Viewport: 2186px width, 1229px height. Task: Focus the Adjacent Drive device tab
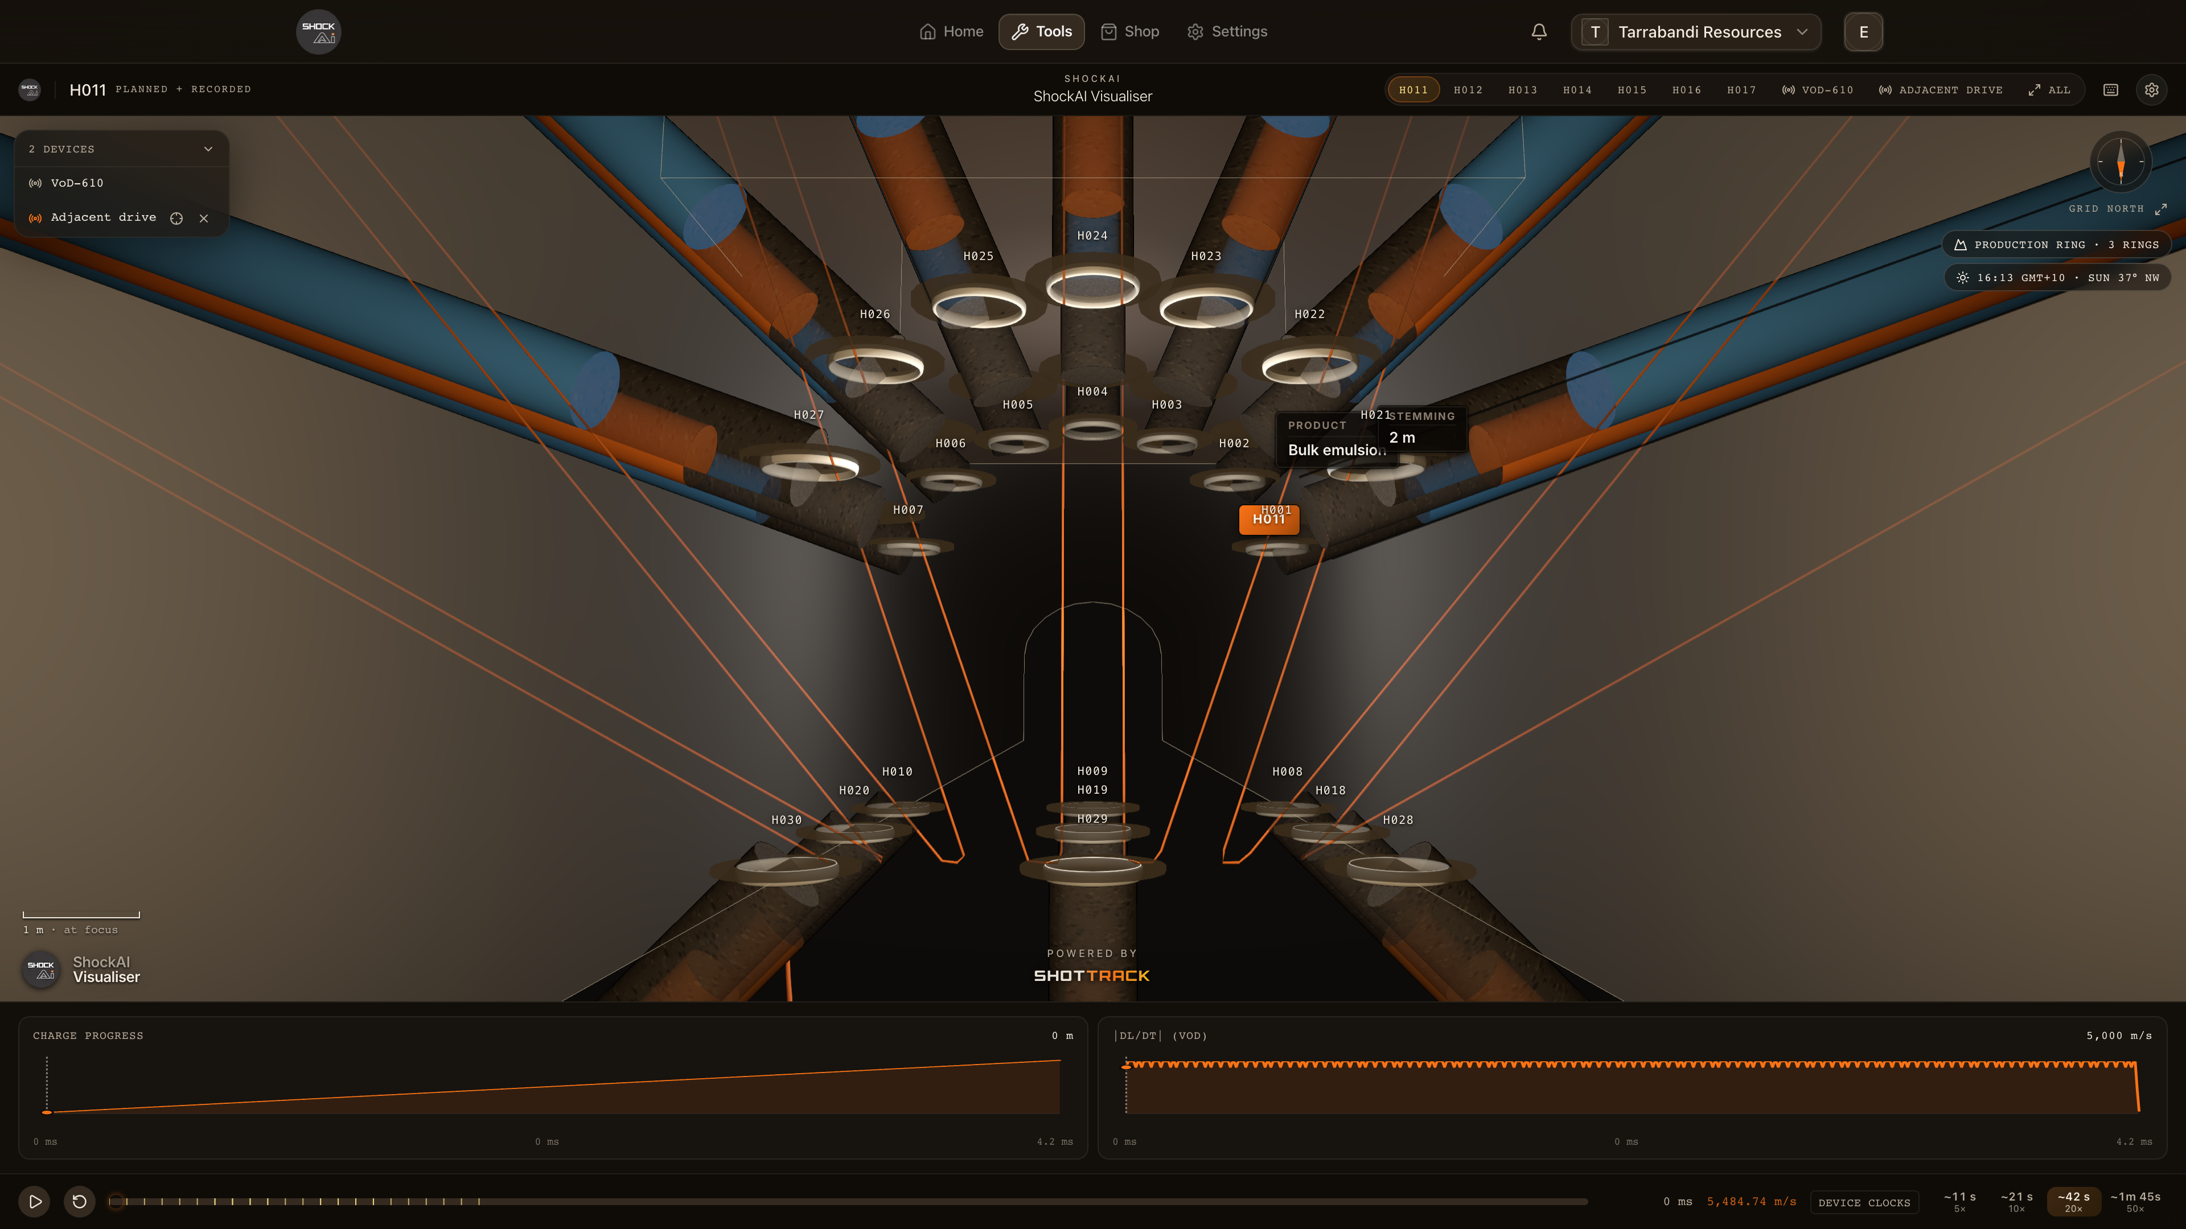coord(1940,90)
